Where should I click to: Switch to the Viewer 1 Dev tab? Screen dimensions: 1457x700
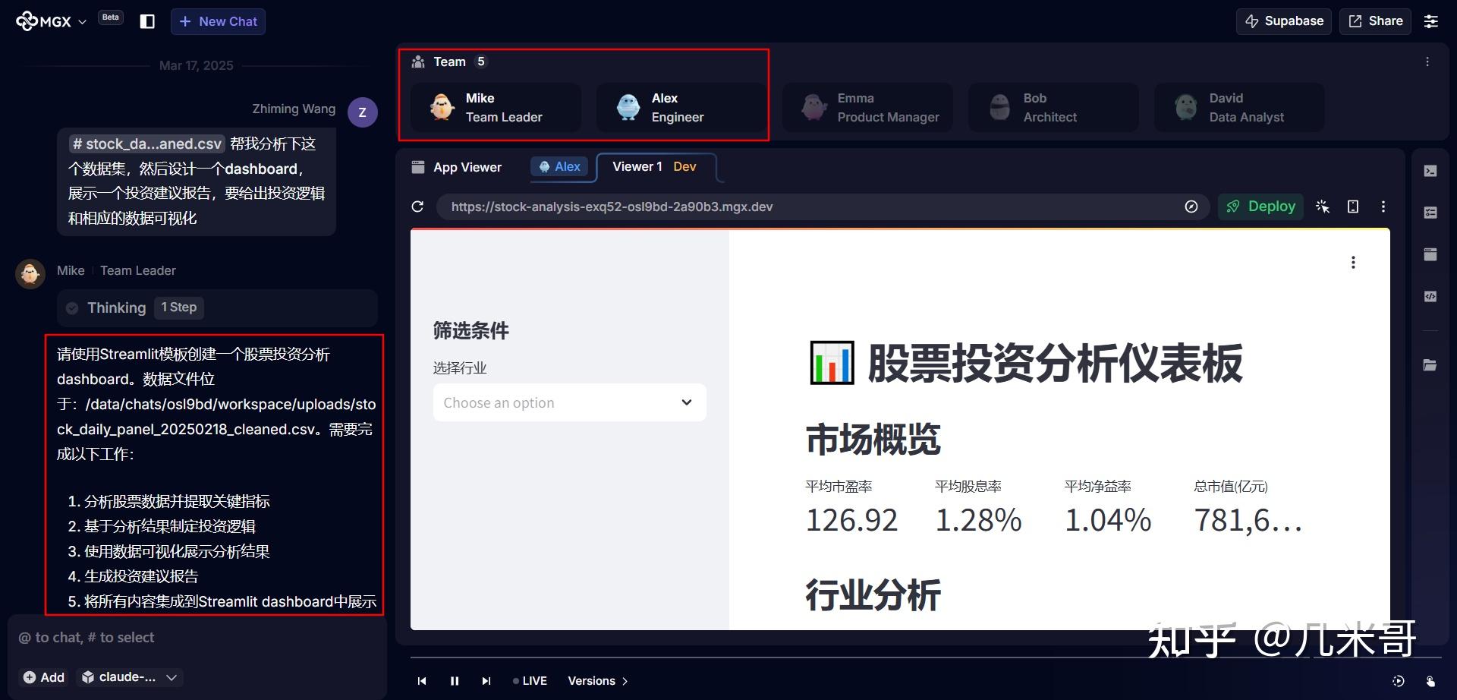click(656, 166)
